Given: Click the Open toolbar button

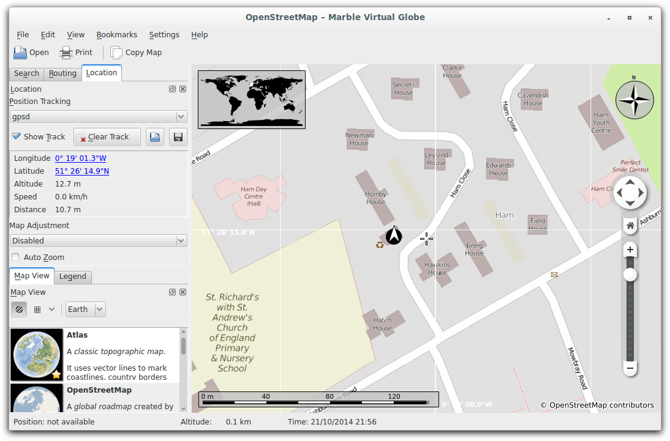Looking at the screenshot, I should pyautogui.click(x=31, y=53).
